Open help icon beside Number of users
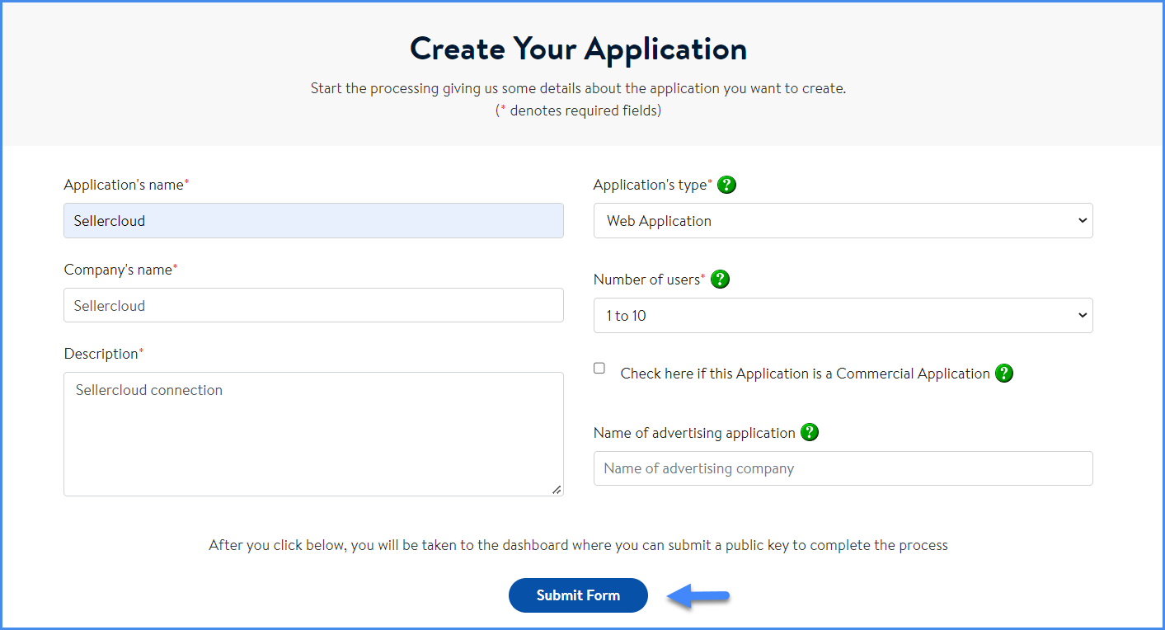Screen dimensions: 1165x630 [721, 280]
